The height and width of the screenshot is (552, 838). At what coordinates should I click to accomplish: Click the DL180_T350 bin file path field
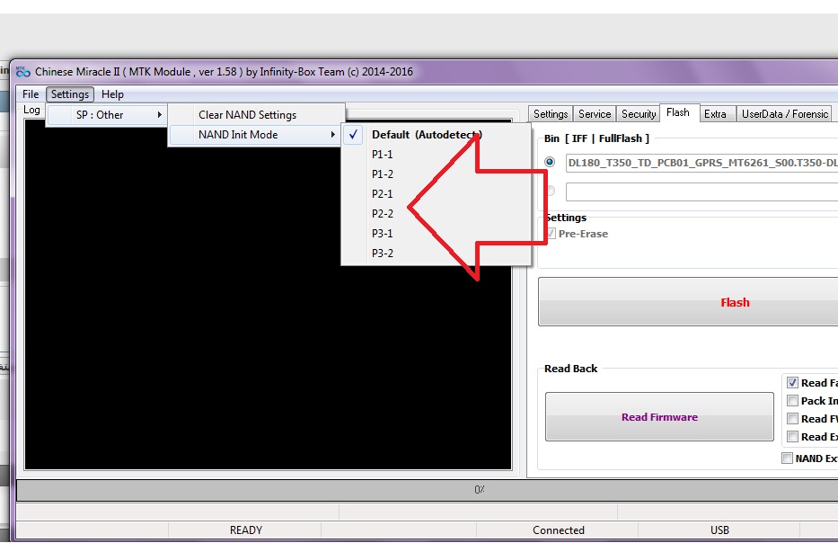click(x=701, y=163)
